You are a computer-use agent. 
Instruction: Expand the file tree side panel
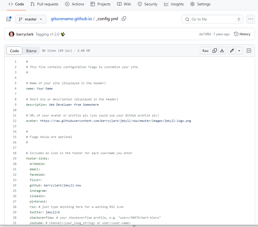[x=9, y=19]
